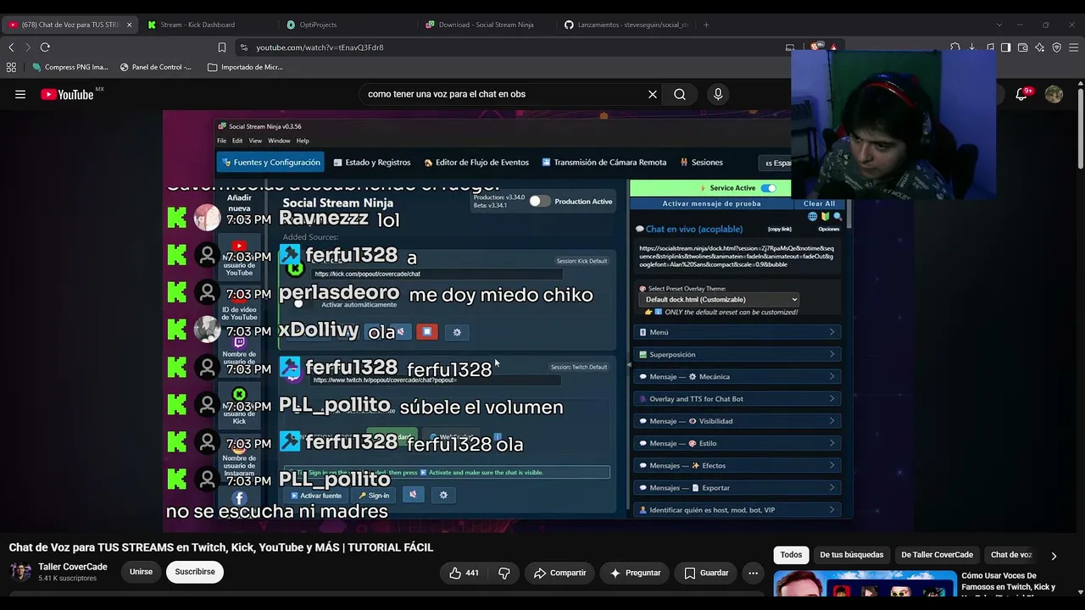Expand the Mensaje Estilo section
The width and height of the screenshot is (1085, 610).
click(737, 443)
